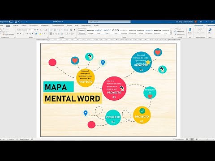Screen dimensions: 215x161
Task: Switch to the Disposición tab
Action: click(x=34, y=25)
